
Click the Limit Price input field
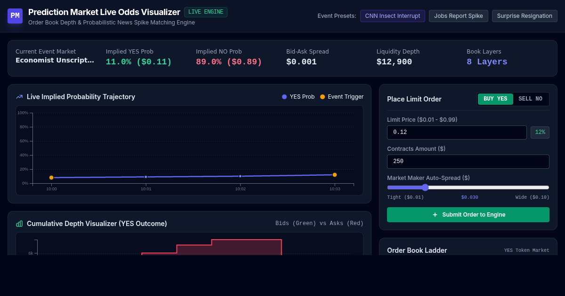(x=457, y=132)
